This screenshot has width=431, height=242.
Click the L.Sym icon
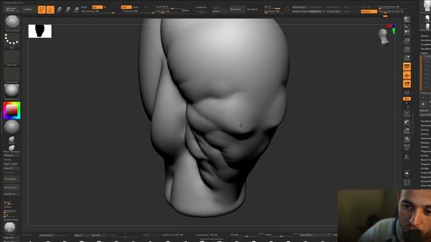(x=407, y=93)
